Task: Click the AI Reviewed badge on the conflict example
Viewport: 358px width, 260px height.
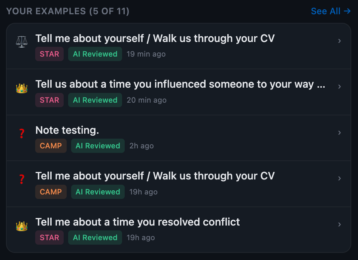Action: pyautogui.click(x=95, y=238)
